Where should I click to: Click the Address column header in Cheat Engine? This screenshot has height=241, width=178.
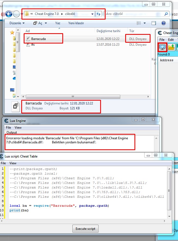[x=167, y=60]
